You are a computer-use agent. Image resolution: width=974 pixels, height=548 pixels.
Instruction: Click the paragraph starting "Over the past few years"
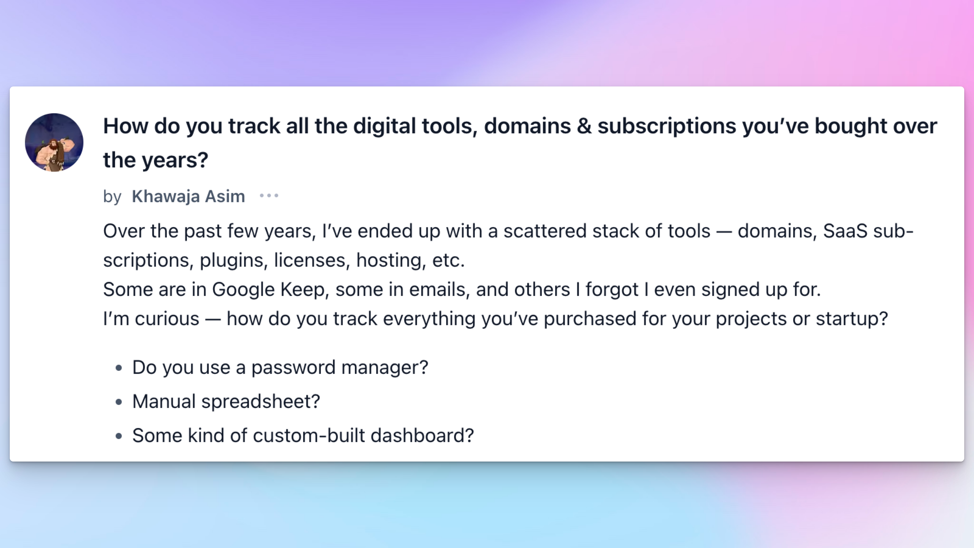[x=508, y=245]
